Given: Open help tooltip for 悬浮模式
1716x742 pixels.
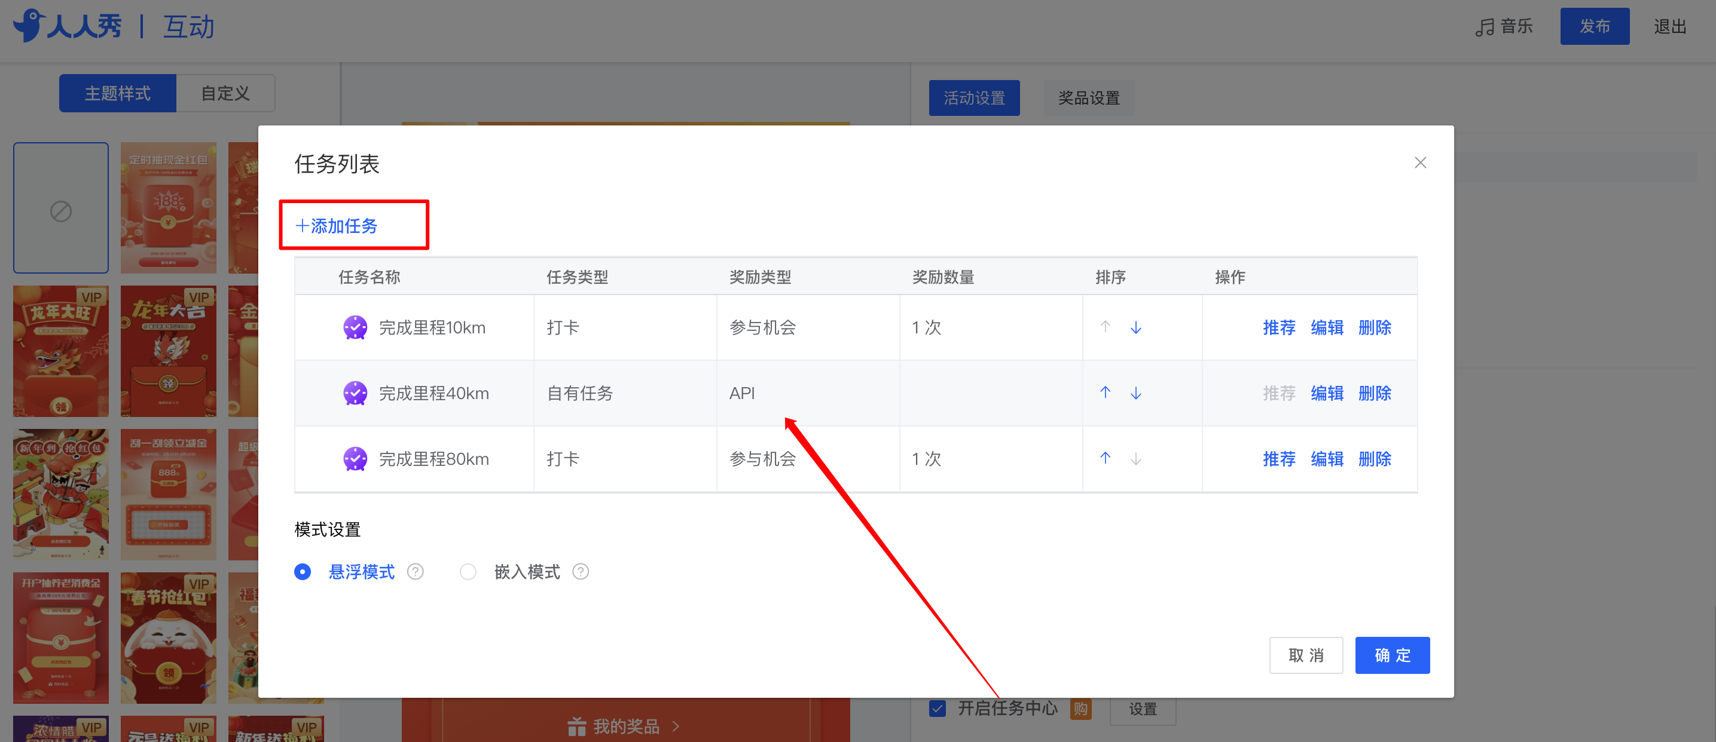Looking at the screenshot, I should pyautogui.click(x=416, y=572).
